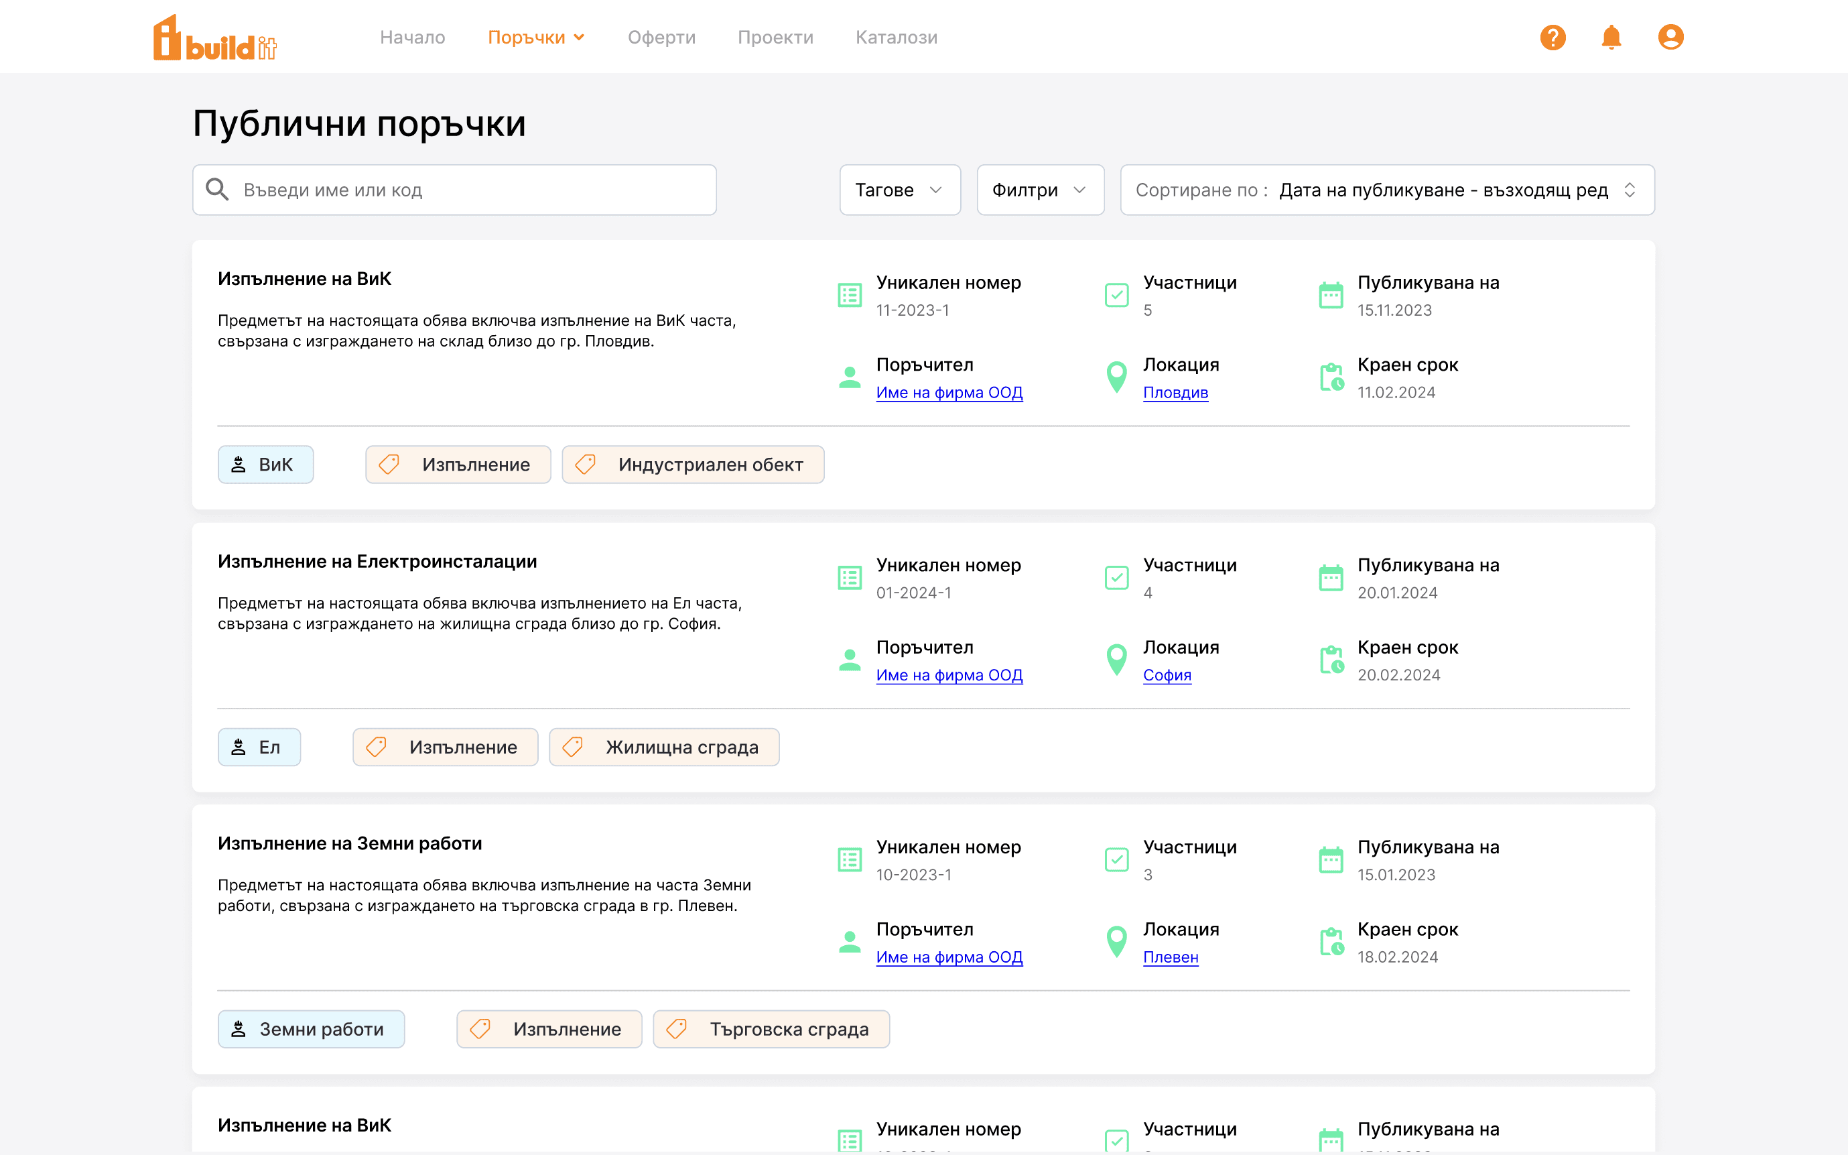1848x1155 pixels.
Task: Open the Каталози navigation item
Action: point(896,38)
